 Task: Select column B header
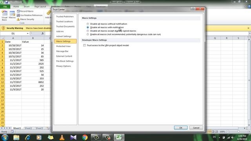point(33,38)
